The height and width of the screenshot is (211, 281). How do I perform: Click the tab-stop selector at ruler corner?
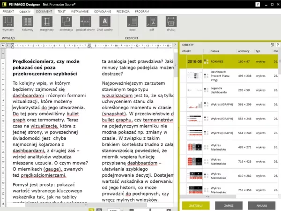pos(3,45)
